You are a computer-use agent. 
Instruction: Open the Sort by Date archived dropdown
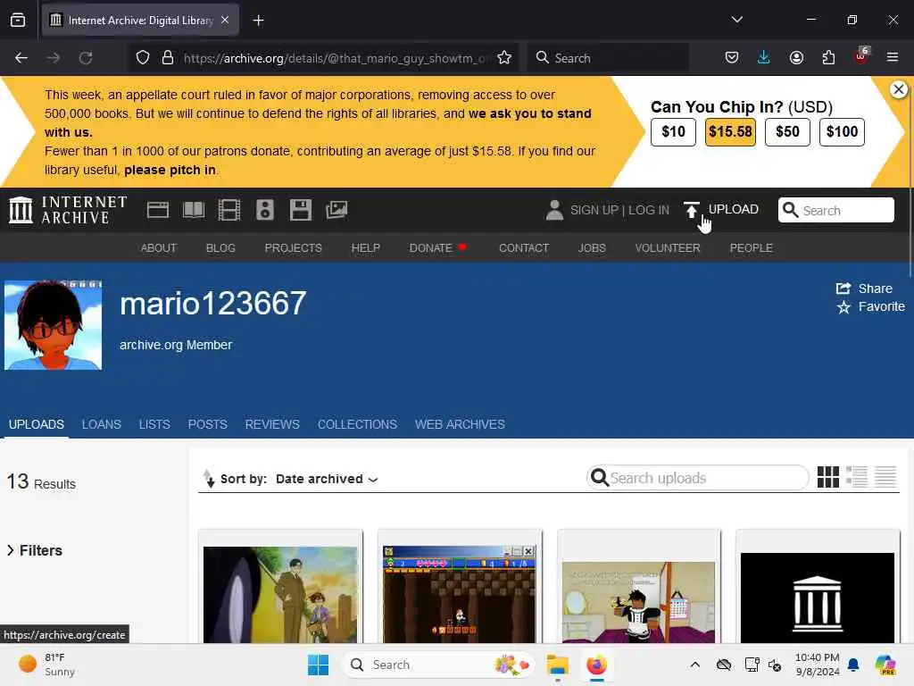(x=327, y=479)
